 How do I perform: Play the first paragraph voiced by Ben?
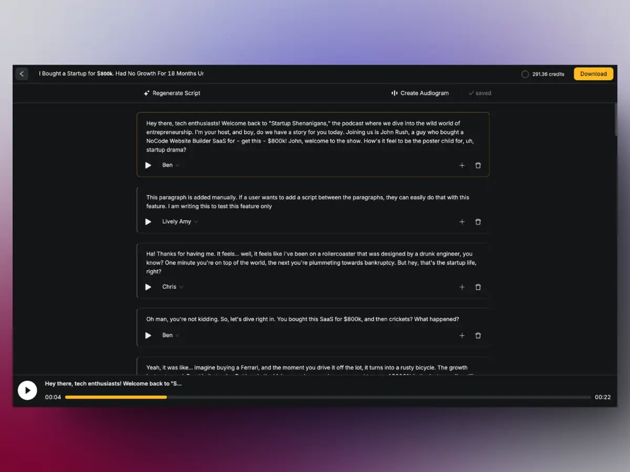click(x=148, y=165)
